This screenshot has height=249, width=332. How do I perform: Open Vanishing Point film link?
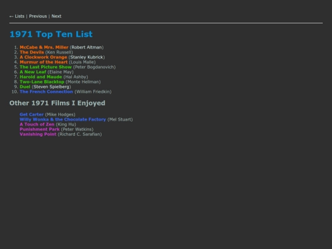tap(38, 134)
